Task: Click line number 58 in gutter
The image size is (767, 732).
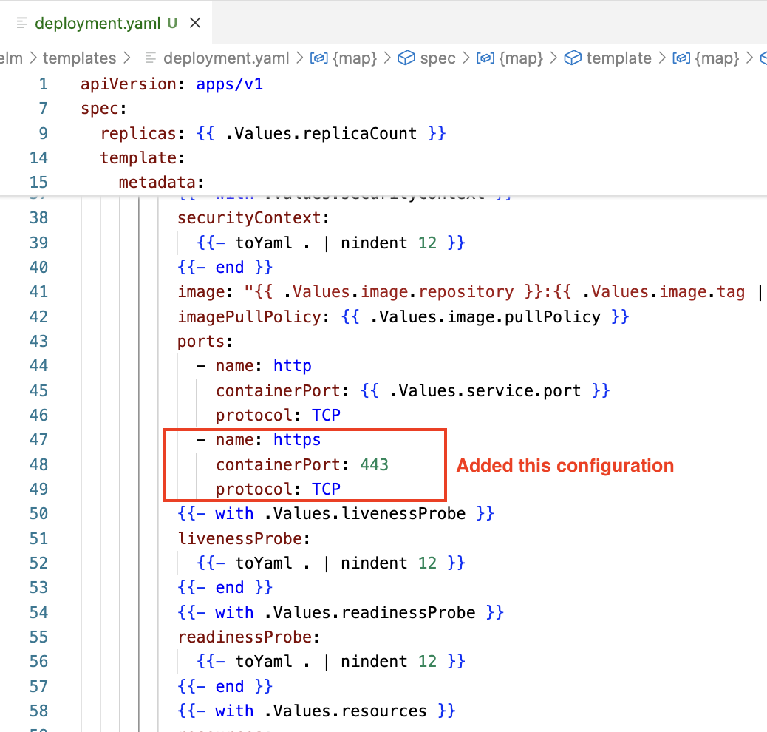Action: pyautogui.click(x=38, y=711)
